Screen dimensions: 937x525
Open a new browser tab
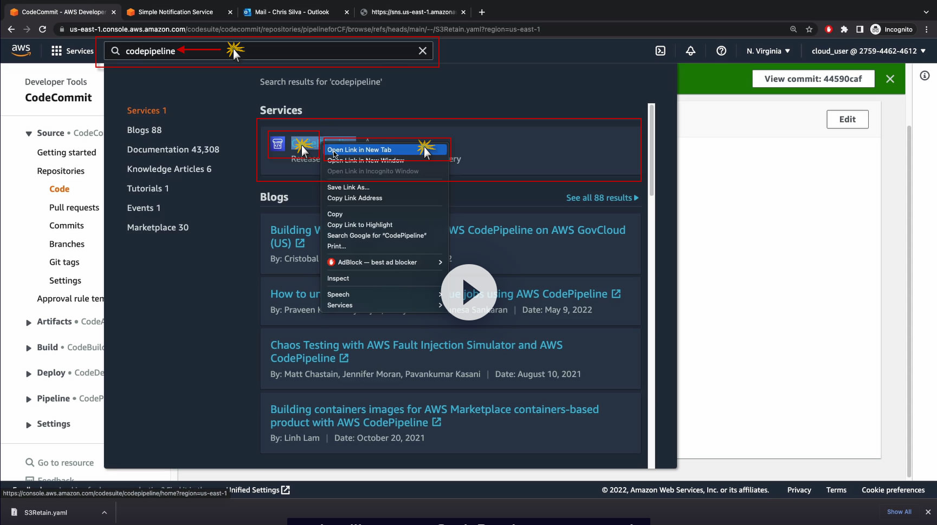[482, 12]
